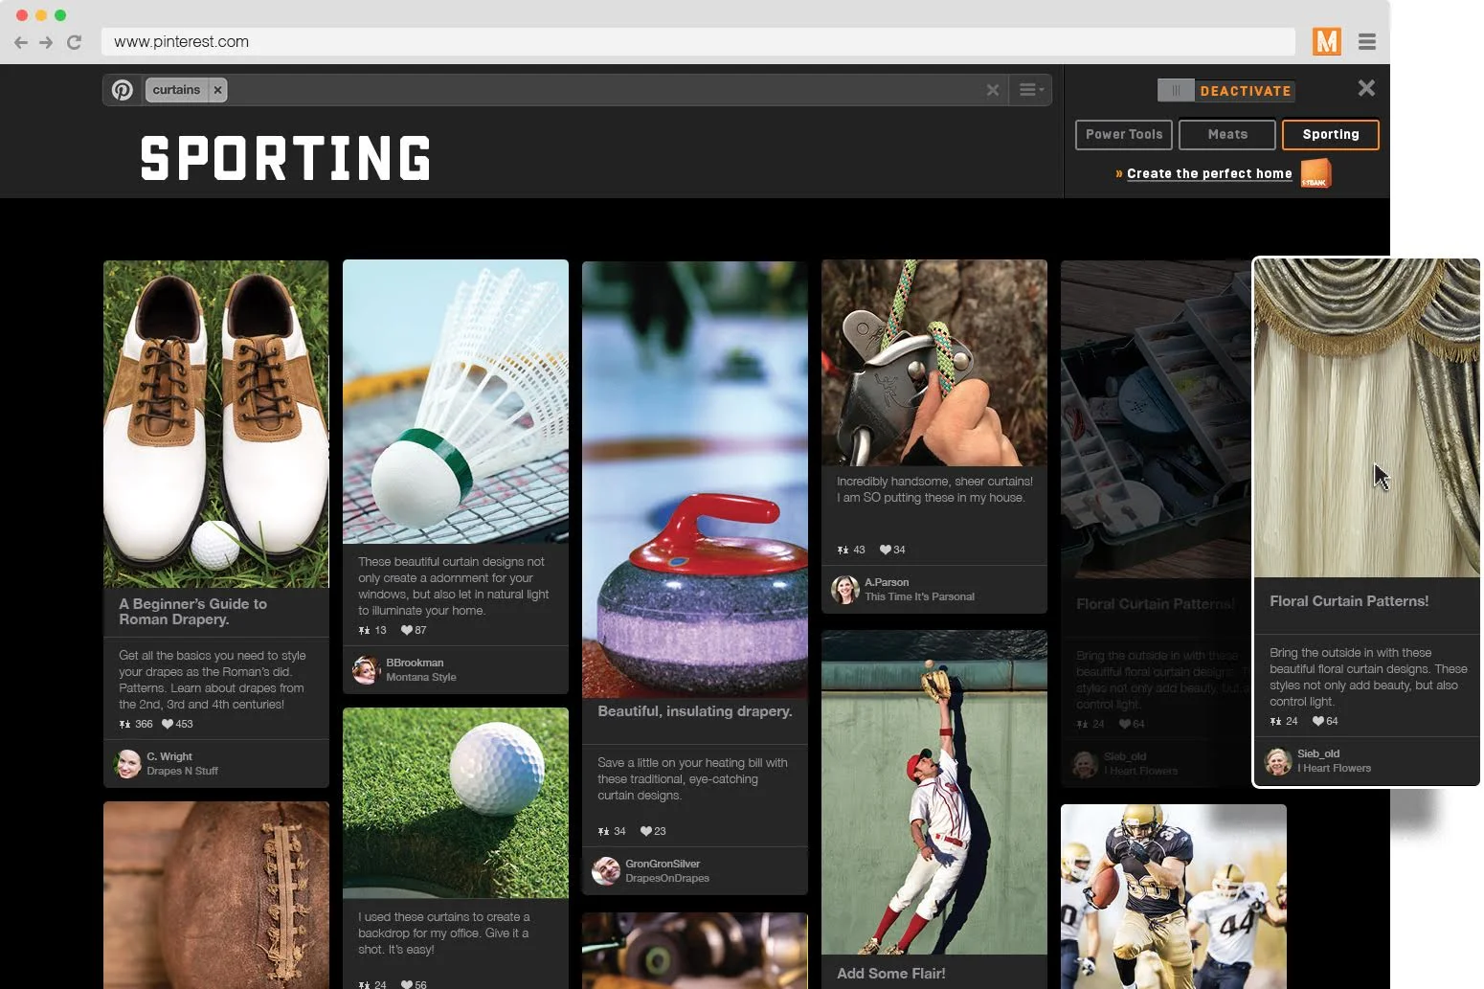Visit GronGronSilver's profile name
This screenshot has height=989, width=1484.
pos(663,865)
